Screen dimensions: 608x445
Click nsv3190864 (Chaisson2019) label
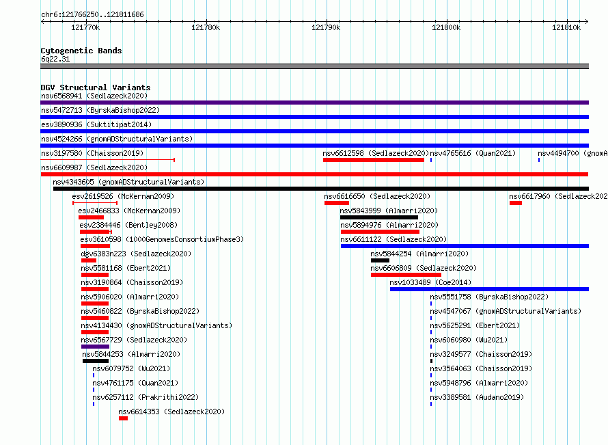click(132, 282)
